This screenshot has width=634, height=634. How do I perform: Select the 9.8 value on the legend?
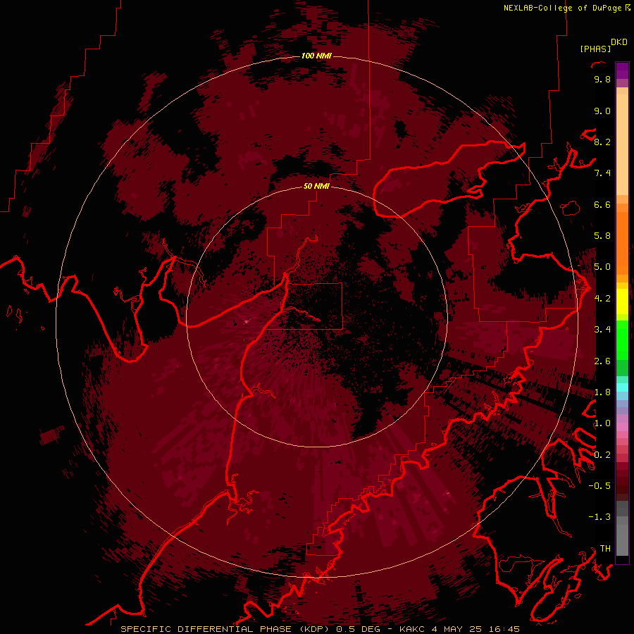[x=602, y=79]
